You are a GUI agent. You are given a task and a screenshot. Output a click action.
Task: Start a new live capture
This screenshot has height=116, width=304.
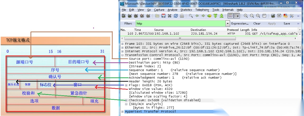136,16
